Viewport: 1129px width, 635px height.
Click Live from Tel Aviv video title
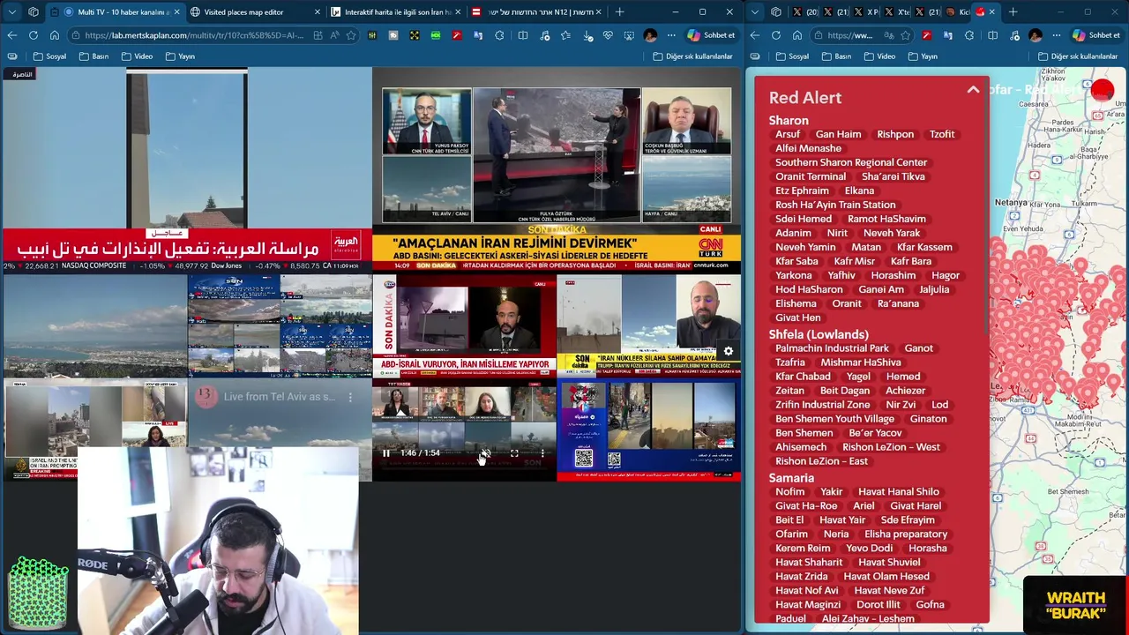[x=279, y=397]
